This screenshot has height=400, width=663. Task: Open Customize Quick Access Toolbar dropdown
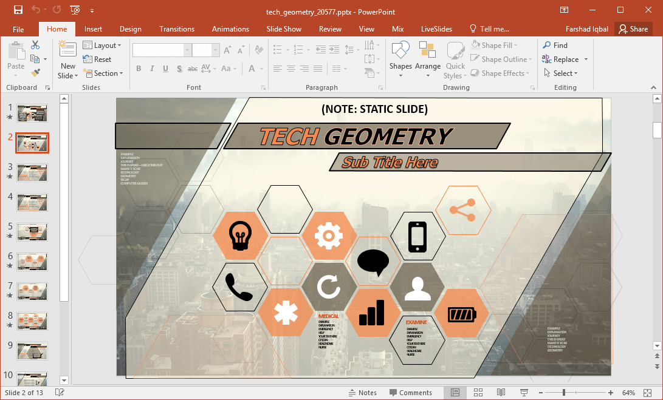click(92, 10)
